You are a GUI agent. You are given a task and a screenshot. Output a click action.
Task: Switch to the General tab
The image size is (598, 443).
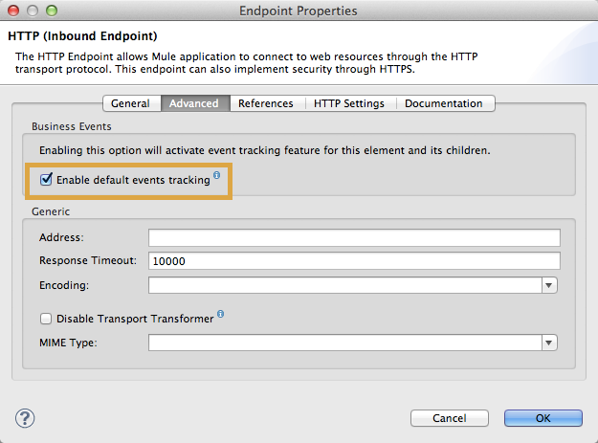pos(130,103)
